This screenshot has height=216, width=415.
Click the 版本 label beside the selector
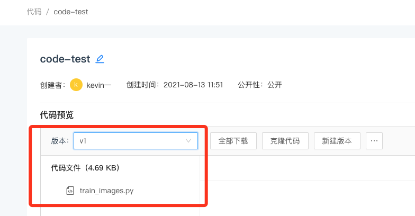coord(60,141)
